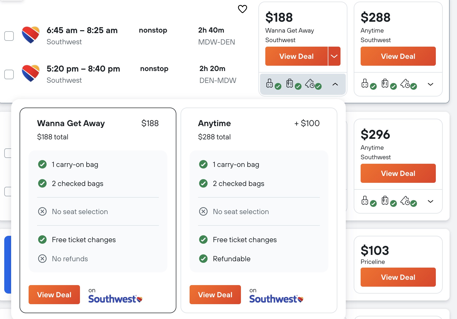Image resolution: width=457 pixels, height=319 pixels.
Task: Select the checkbox for the 5:20 pm flight
Action: tap(9, 74)
